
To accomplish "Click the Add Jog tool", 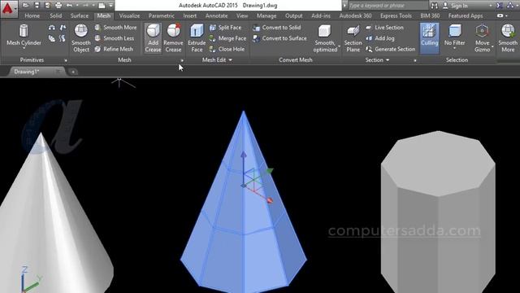I will 379,38.
